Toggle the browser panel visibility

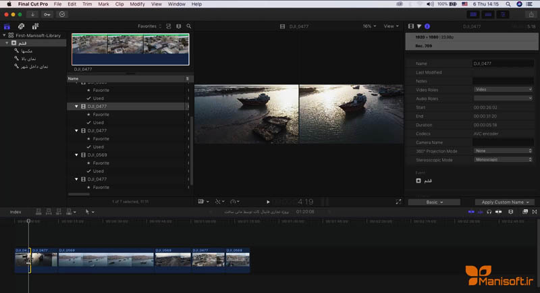point(474,14)
